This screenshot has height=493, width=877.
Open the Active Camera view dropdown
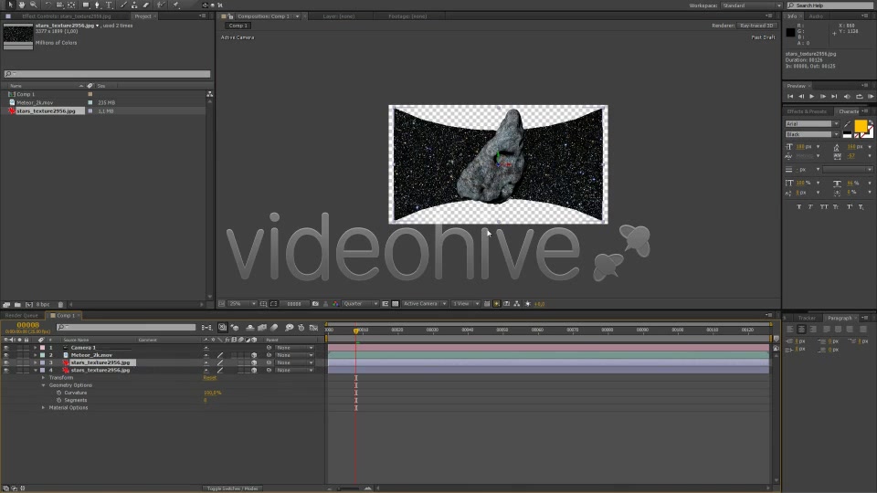coord(424,303)
